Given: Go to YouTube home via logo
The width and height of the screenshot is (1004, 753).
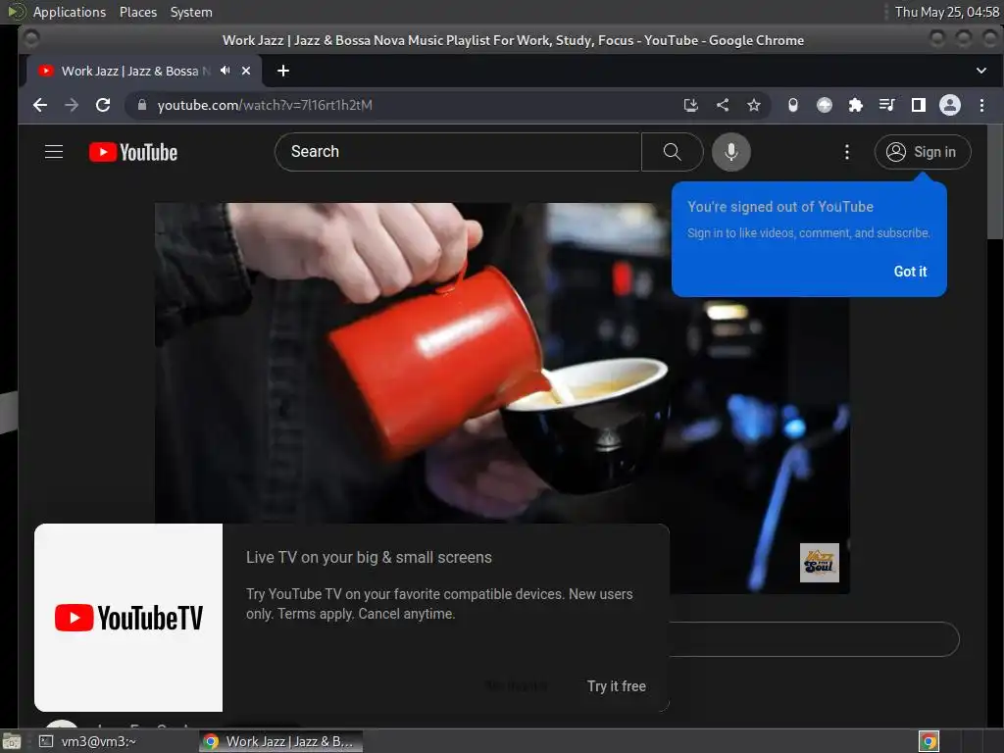Looking at the screenshot, I should tap(133, 152).
